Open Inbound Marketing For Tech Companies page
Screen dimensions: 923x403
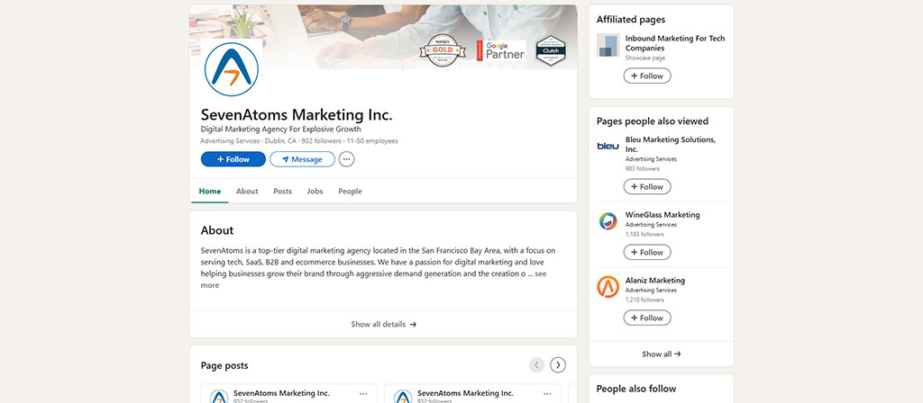pos(675,43)
